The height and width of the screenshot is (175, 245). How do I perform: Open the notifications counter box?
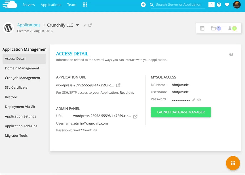point(211,5)
